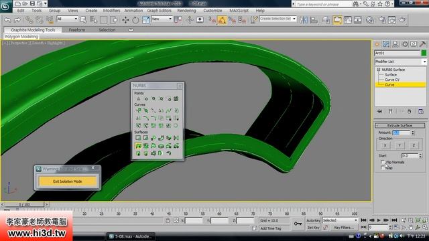
Task: Click the green object color swatch
Action: pos(424,53)
